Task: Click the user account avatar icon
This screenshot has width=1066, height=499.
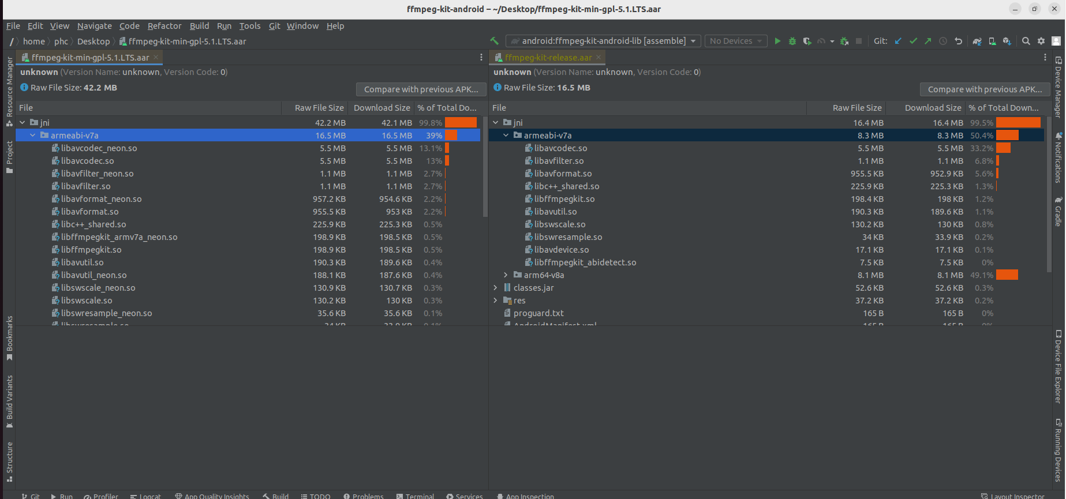Action: (x=1056, y=41)
